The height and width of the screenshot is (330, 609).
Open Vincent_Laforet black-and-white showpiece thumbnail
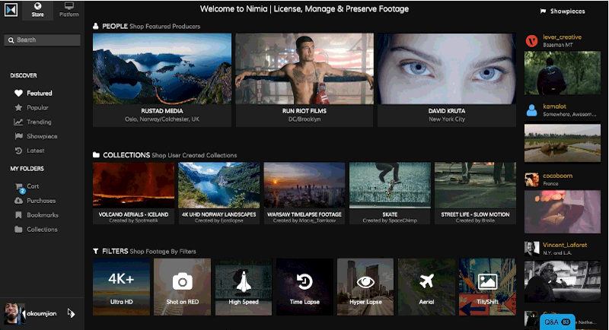pos(563,281)
